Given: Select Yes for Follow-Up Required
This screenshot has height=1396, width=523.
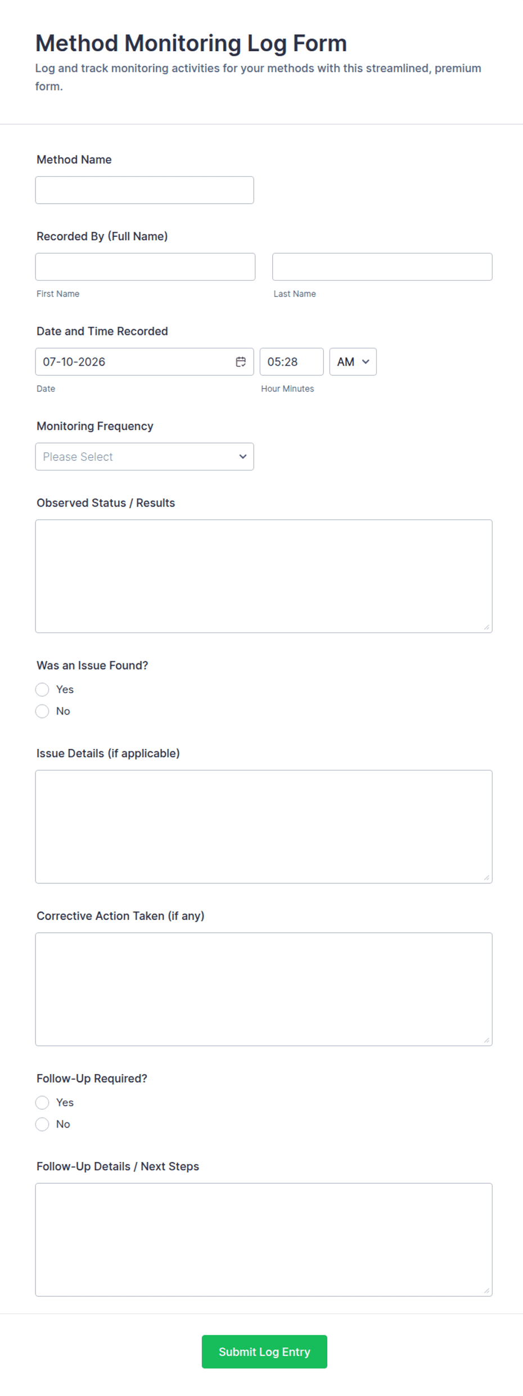Looking at the screenshot, I should coord(42,1103).
